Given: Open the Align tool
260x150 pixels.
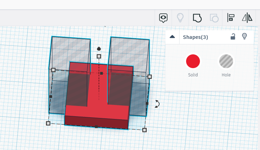Looking at the screenshot, I should click(x=231, y=18).
